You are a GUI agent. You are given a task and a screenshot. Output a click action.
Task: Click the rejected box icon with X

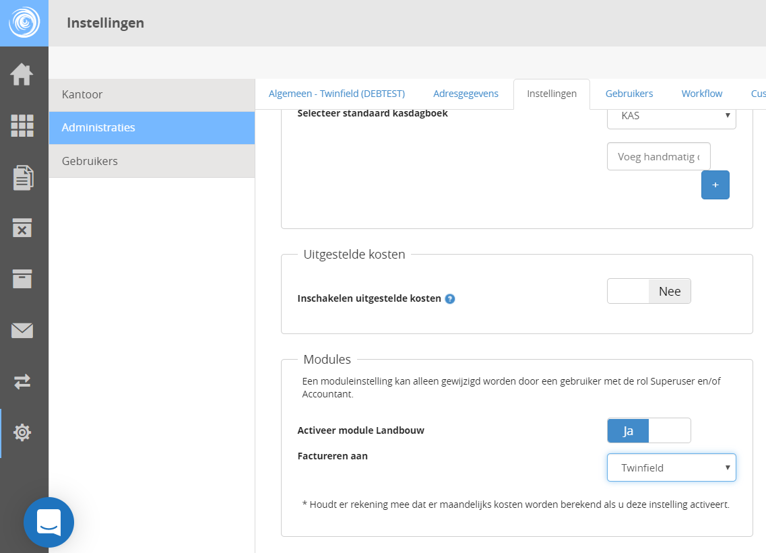coord(22,228)
